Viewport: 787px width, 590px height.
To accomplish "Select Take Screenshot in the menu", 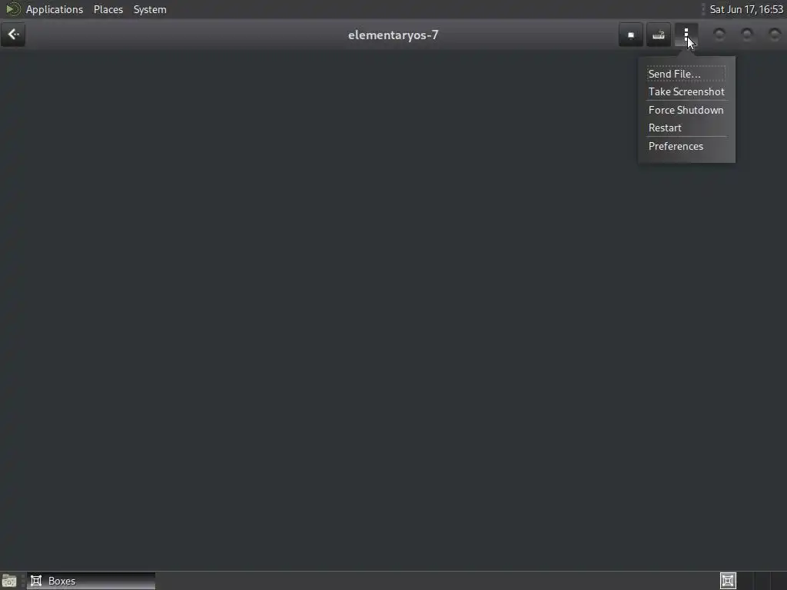I will [686, 92].
